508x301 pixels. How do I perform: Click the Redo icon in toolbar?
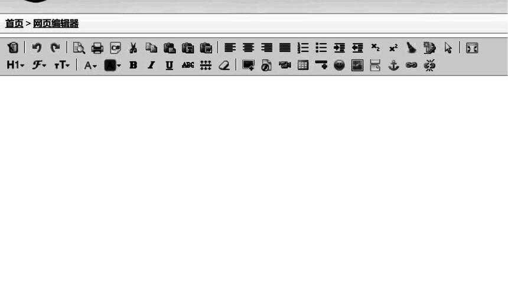point(55,48)
